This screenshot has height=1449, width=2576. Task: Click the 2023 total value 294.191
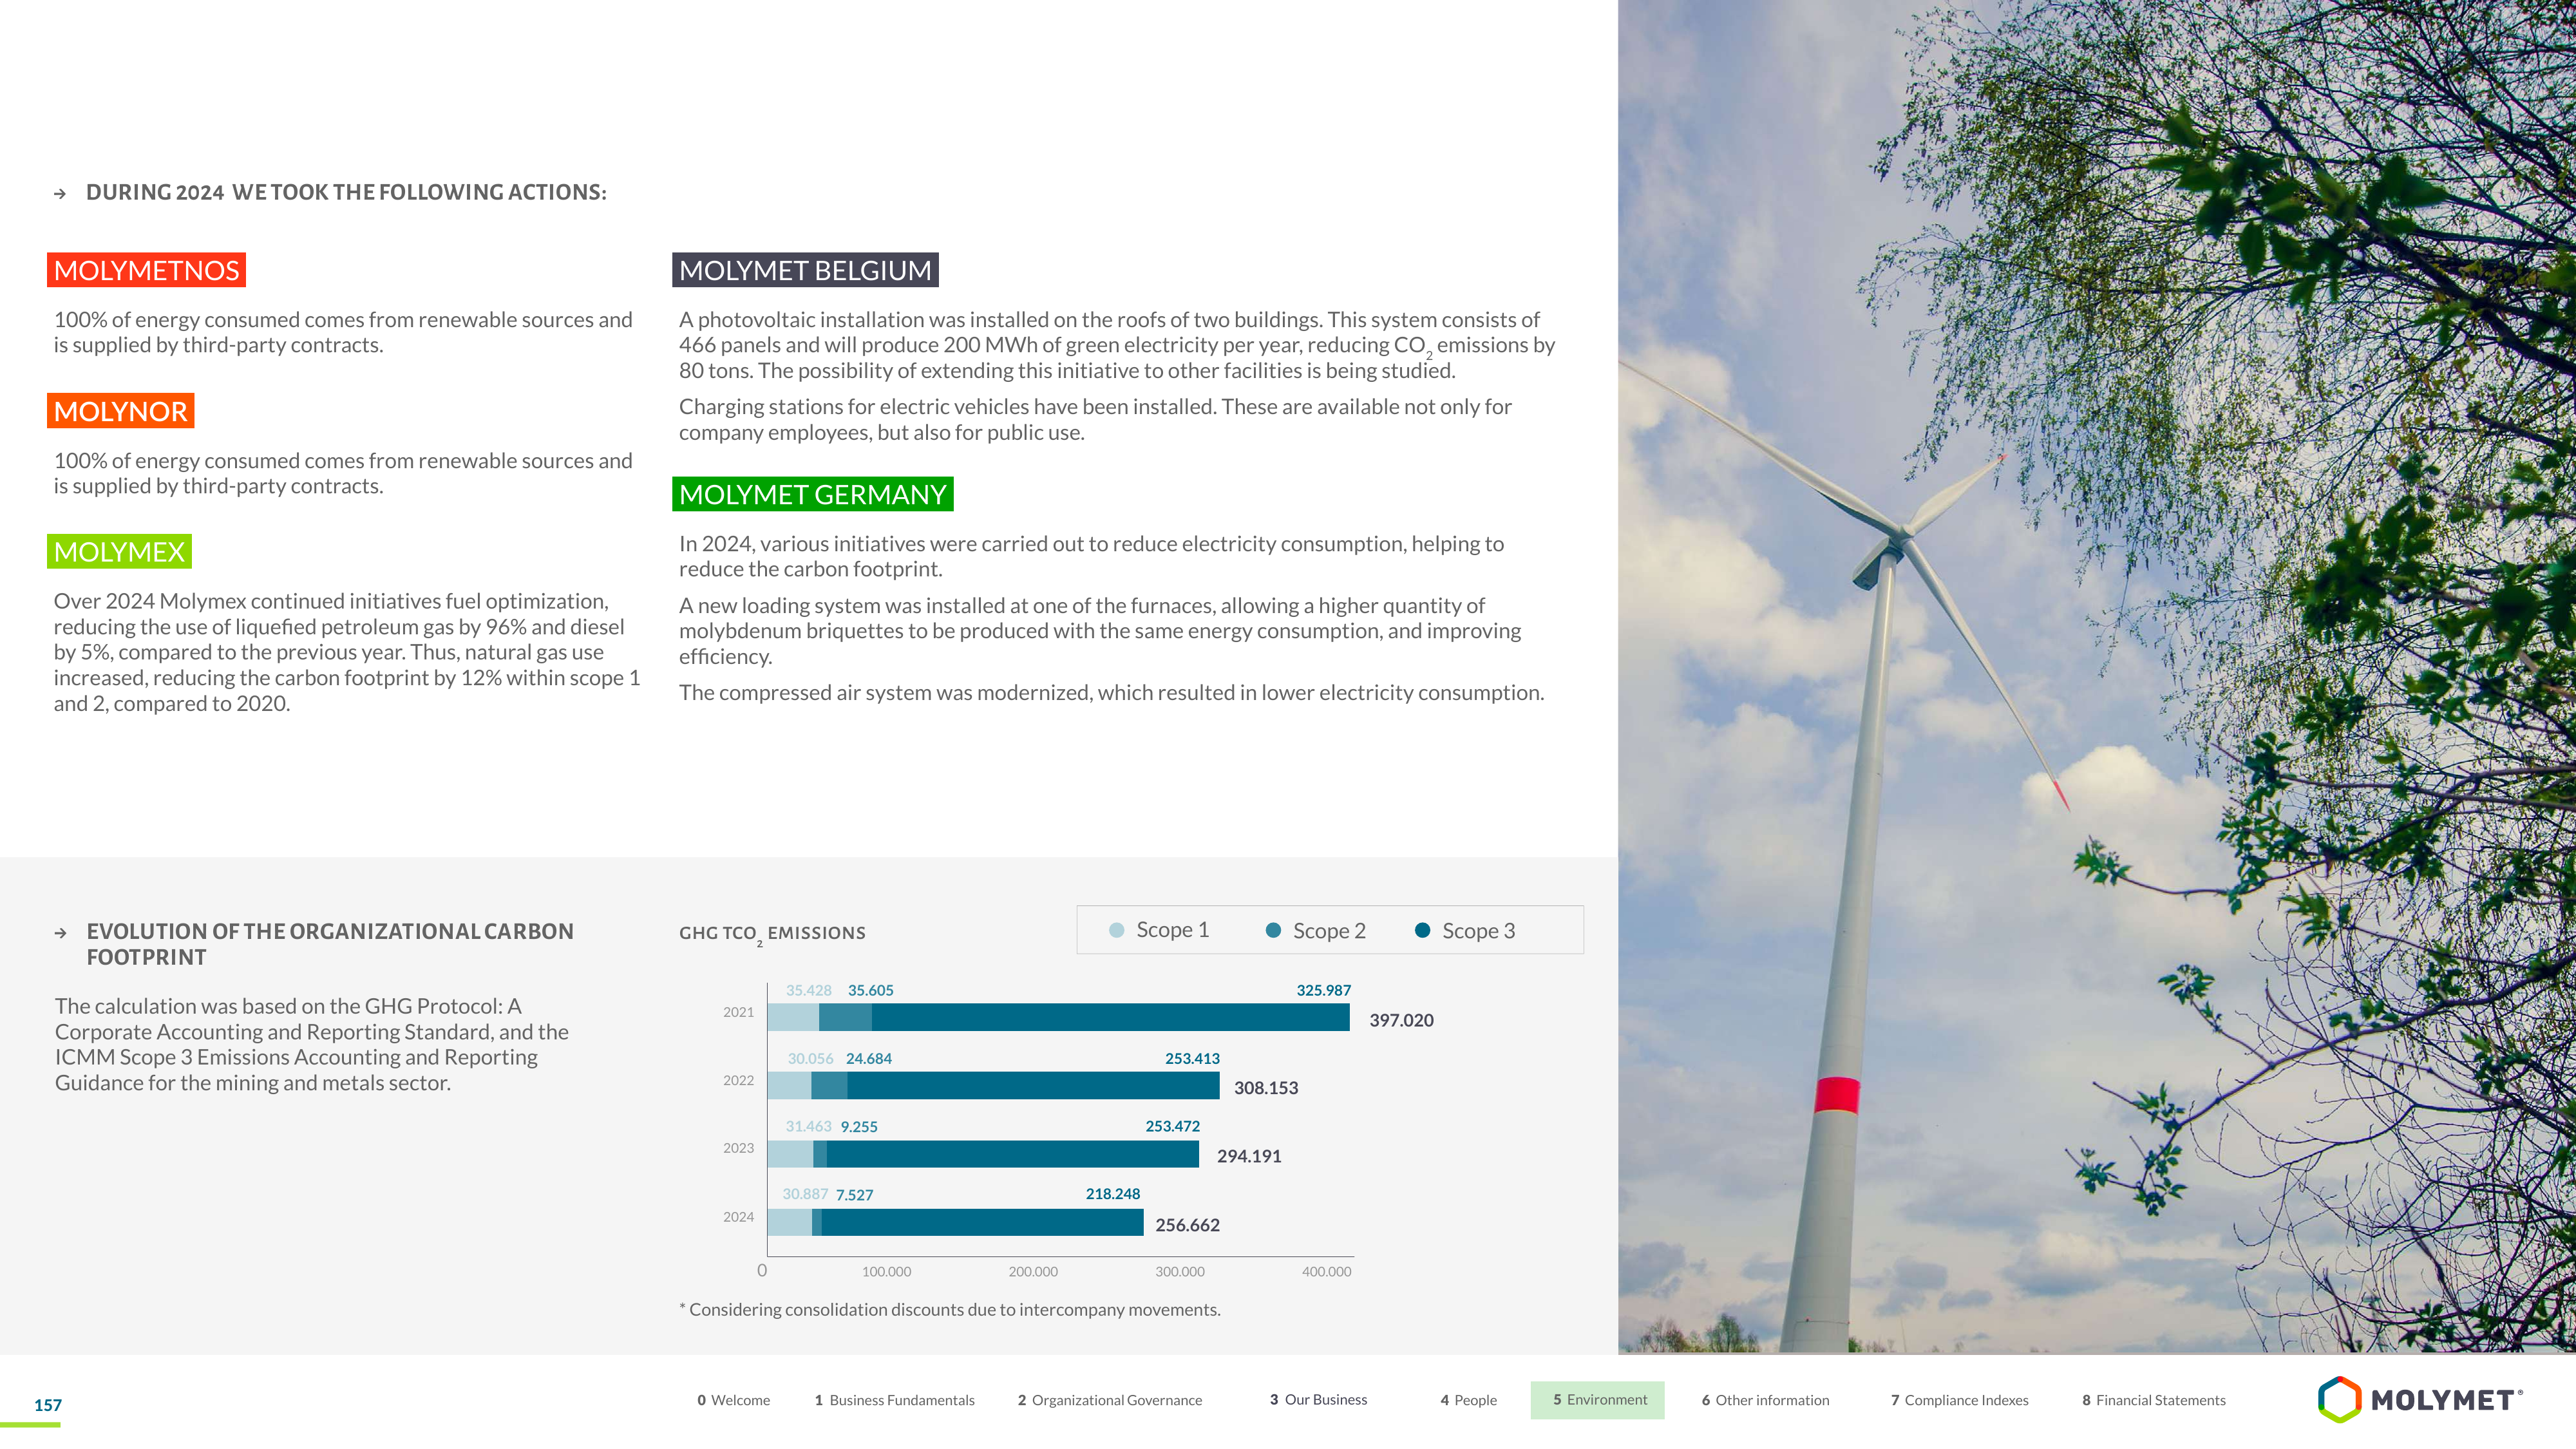click(x=1248, y=1156)
